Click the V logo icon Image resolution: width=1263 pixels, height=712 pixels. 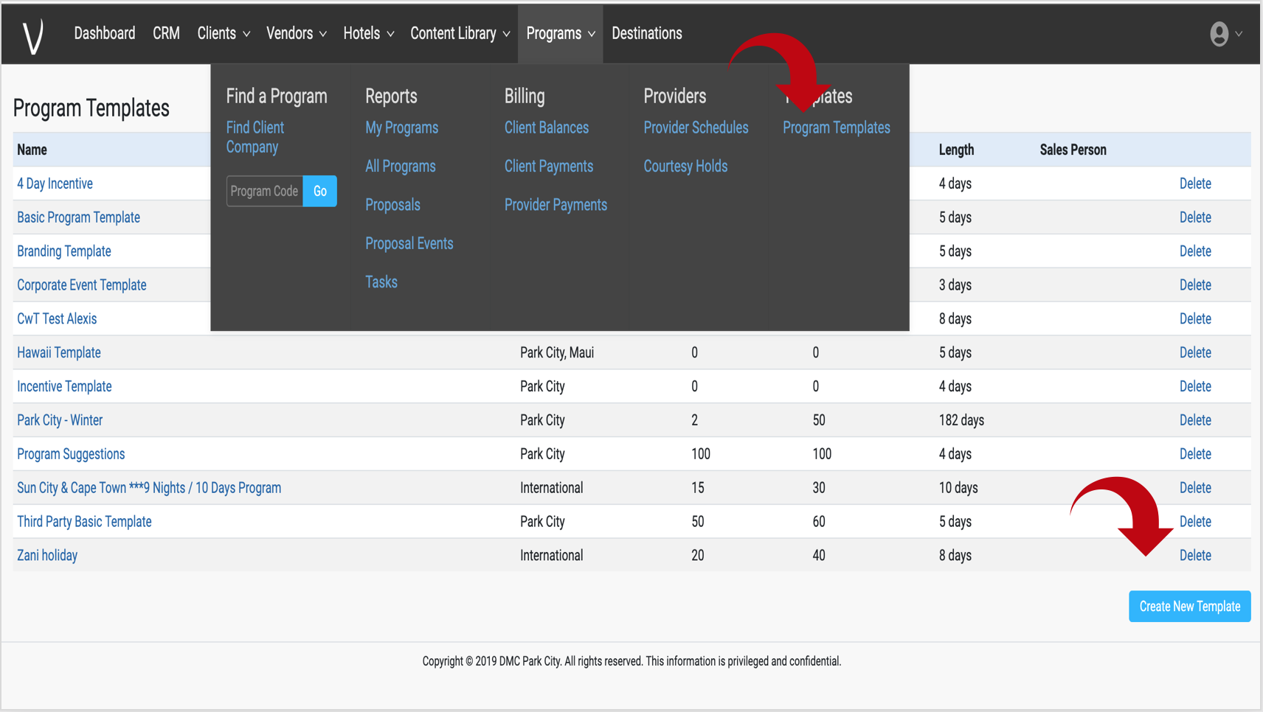point(33,35)
